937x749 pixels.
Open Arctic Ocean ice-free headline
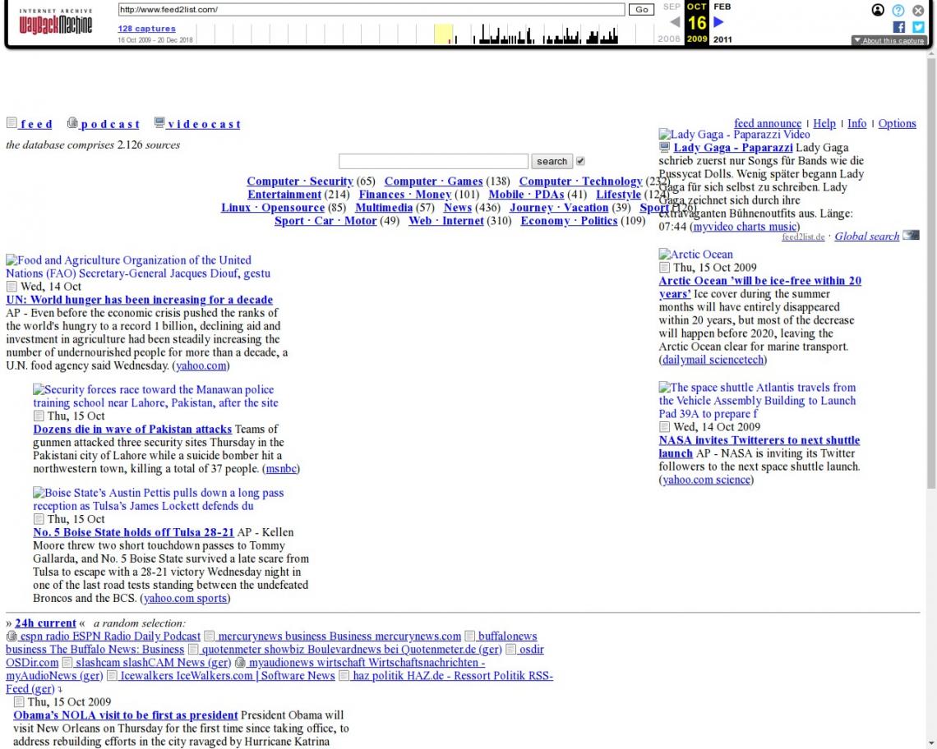[x=759, y=287]
